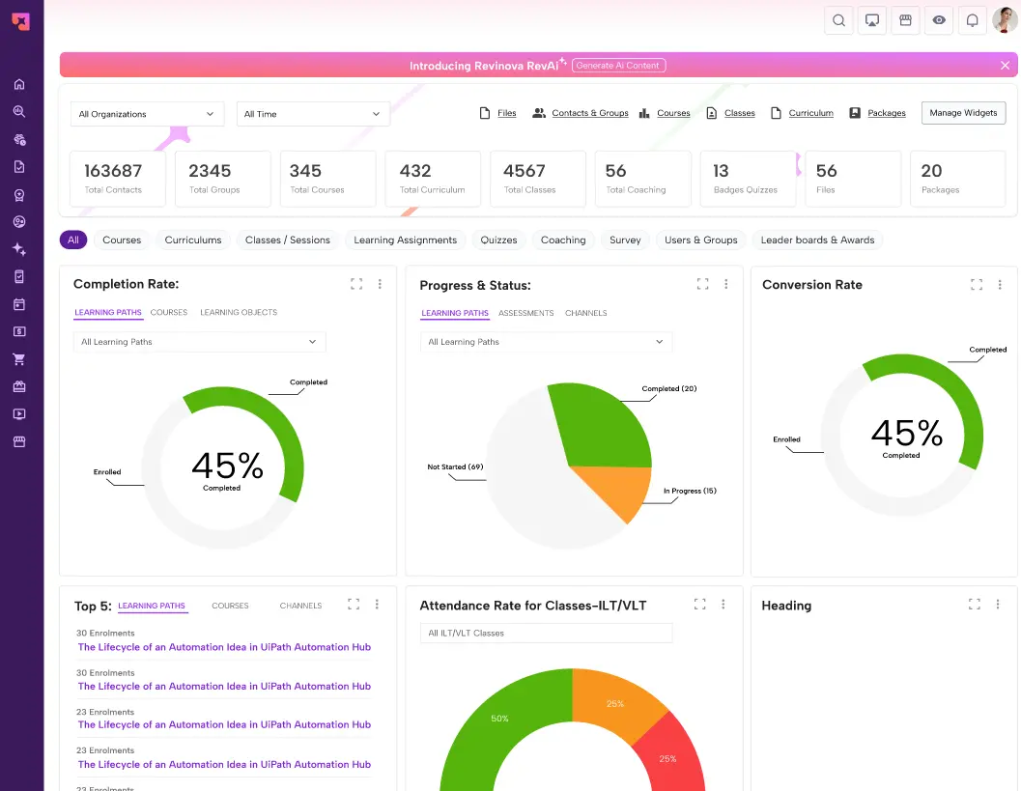Enable the Leader boards & Awards filter
Image resolution: width=1021 pixels, height=791 pixels.
click(x=817, y=240)
